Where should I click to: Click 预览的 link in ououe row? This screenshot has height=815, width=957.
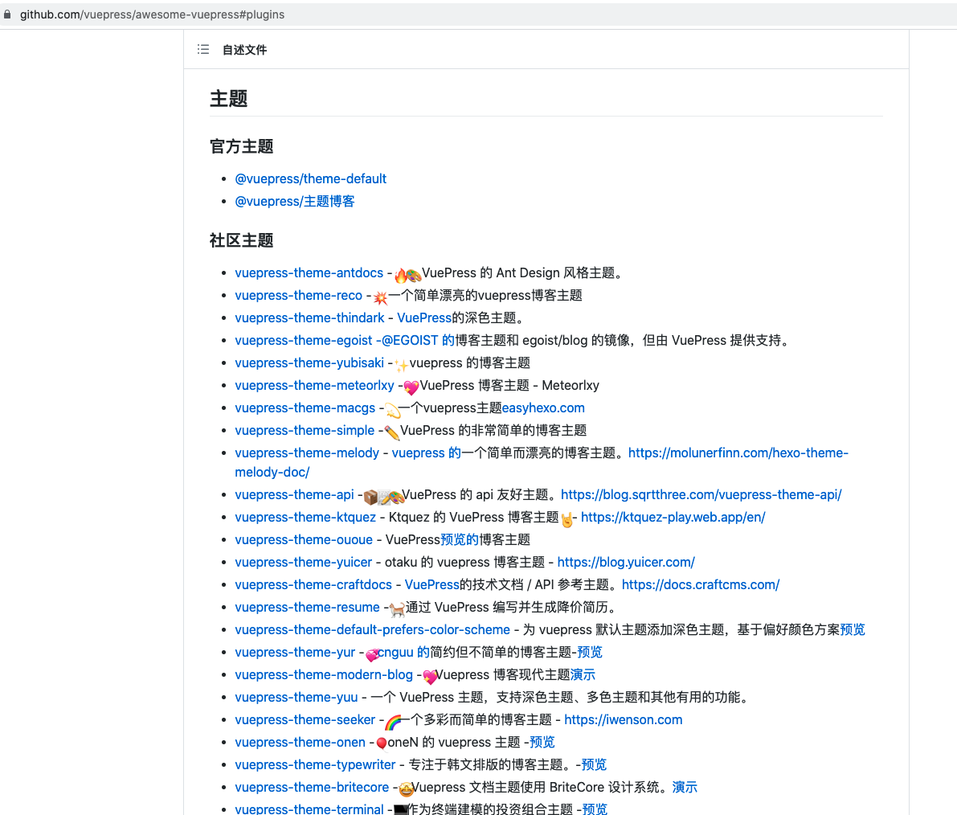460,540
